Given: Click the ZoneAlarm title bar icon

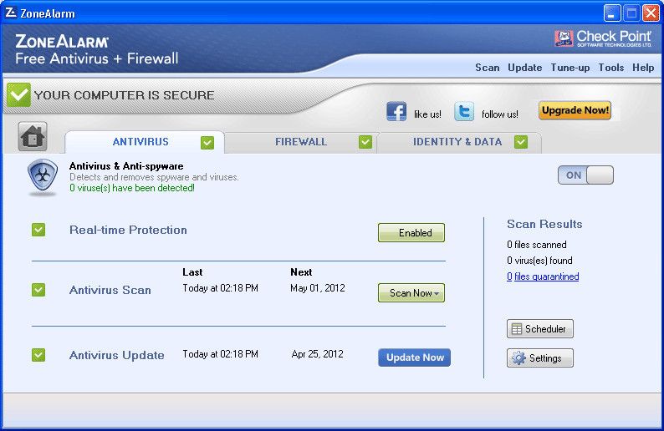Looking at the screenshot, I should click(11, 13).
